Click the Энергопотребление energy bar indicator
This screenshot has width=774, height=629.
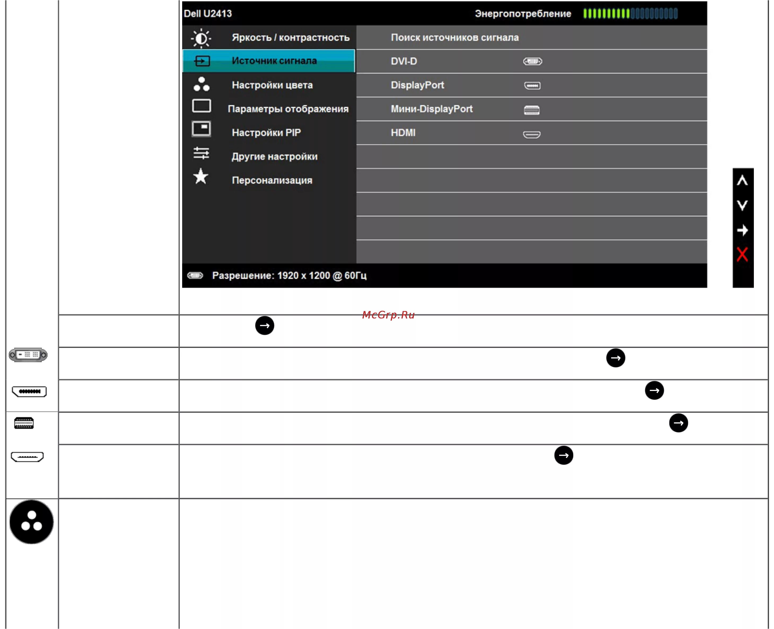(630, 14)
